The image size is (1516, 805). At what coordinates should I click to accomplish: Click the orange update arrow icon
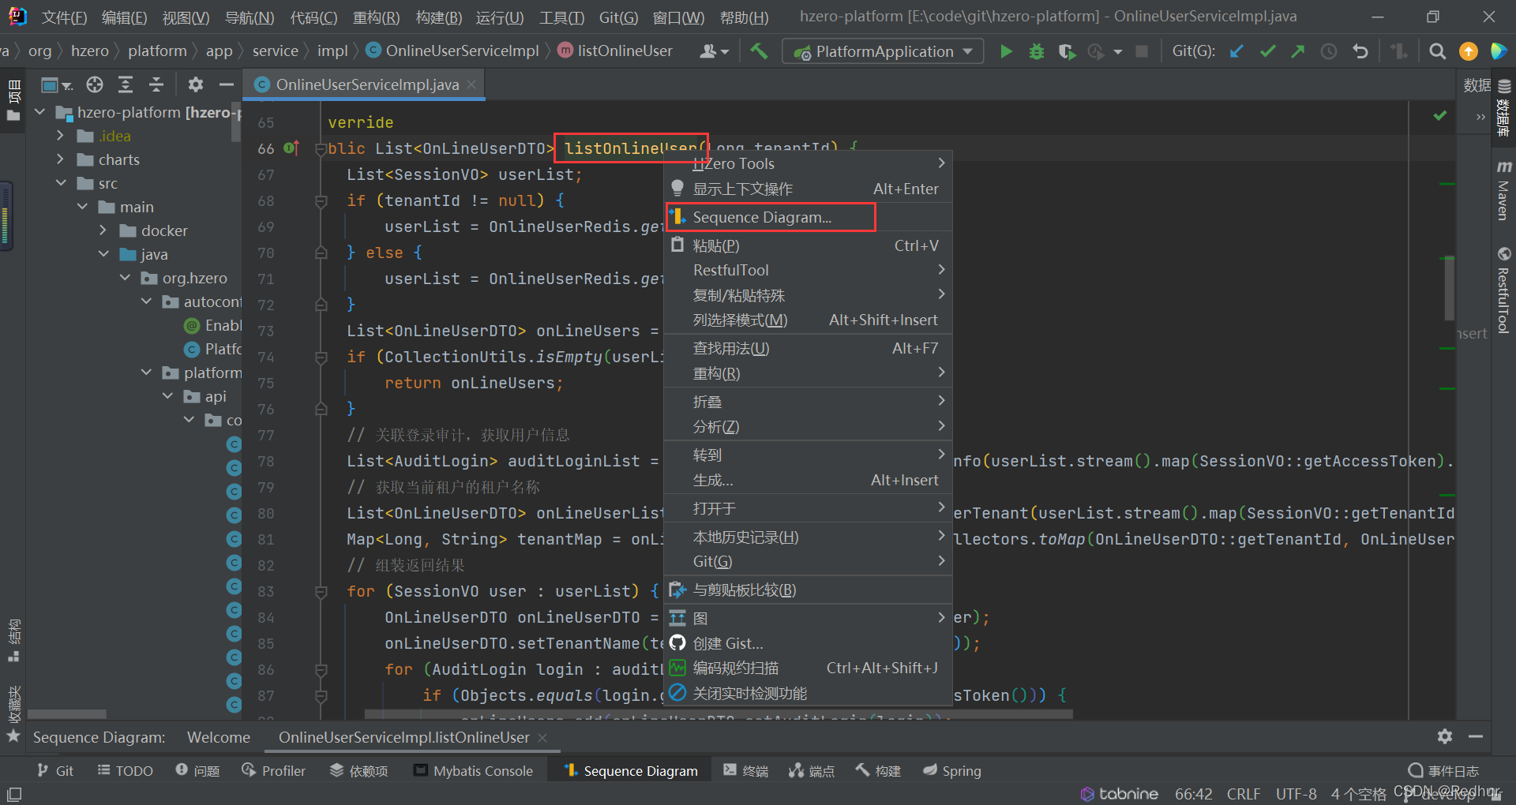pos(1469,51)
